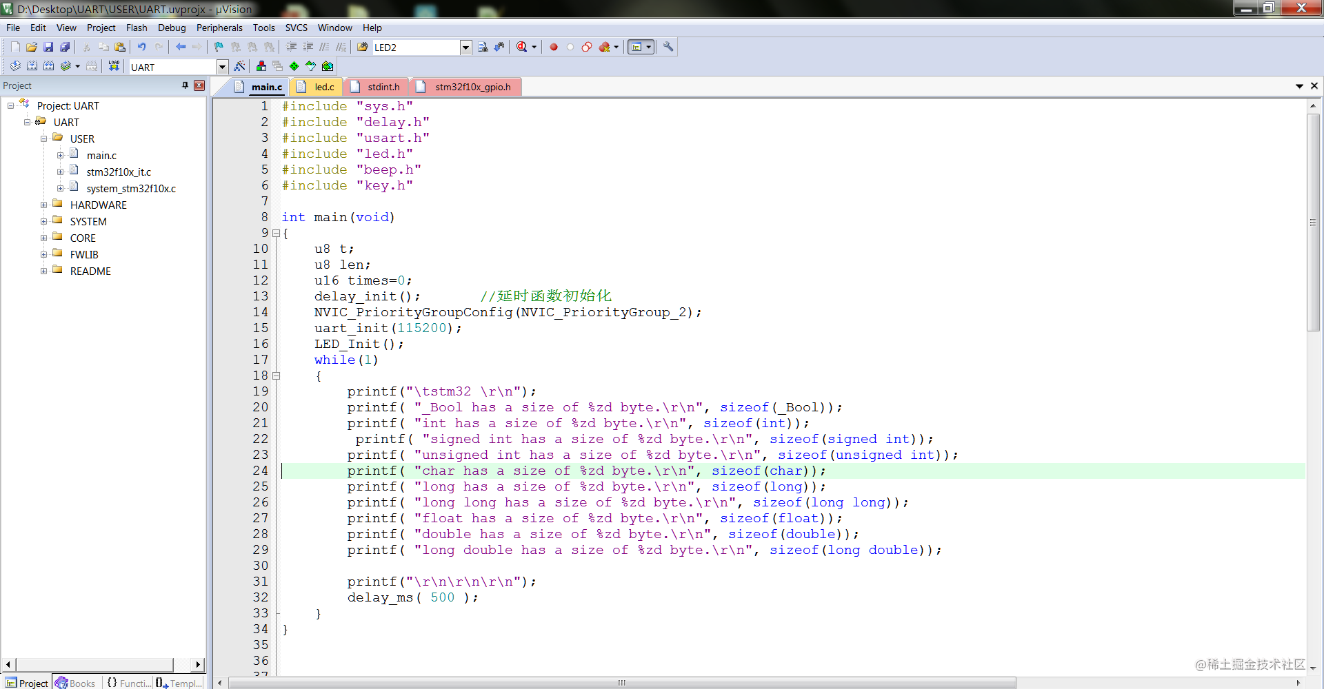Open the Configuration wrench icon
The height and width of the screenshot is (689, 1324).
[668, 47]
